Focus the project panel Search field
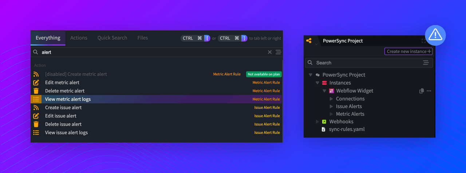Screen dimensions: 466x173 tap(369, 63)
